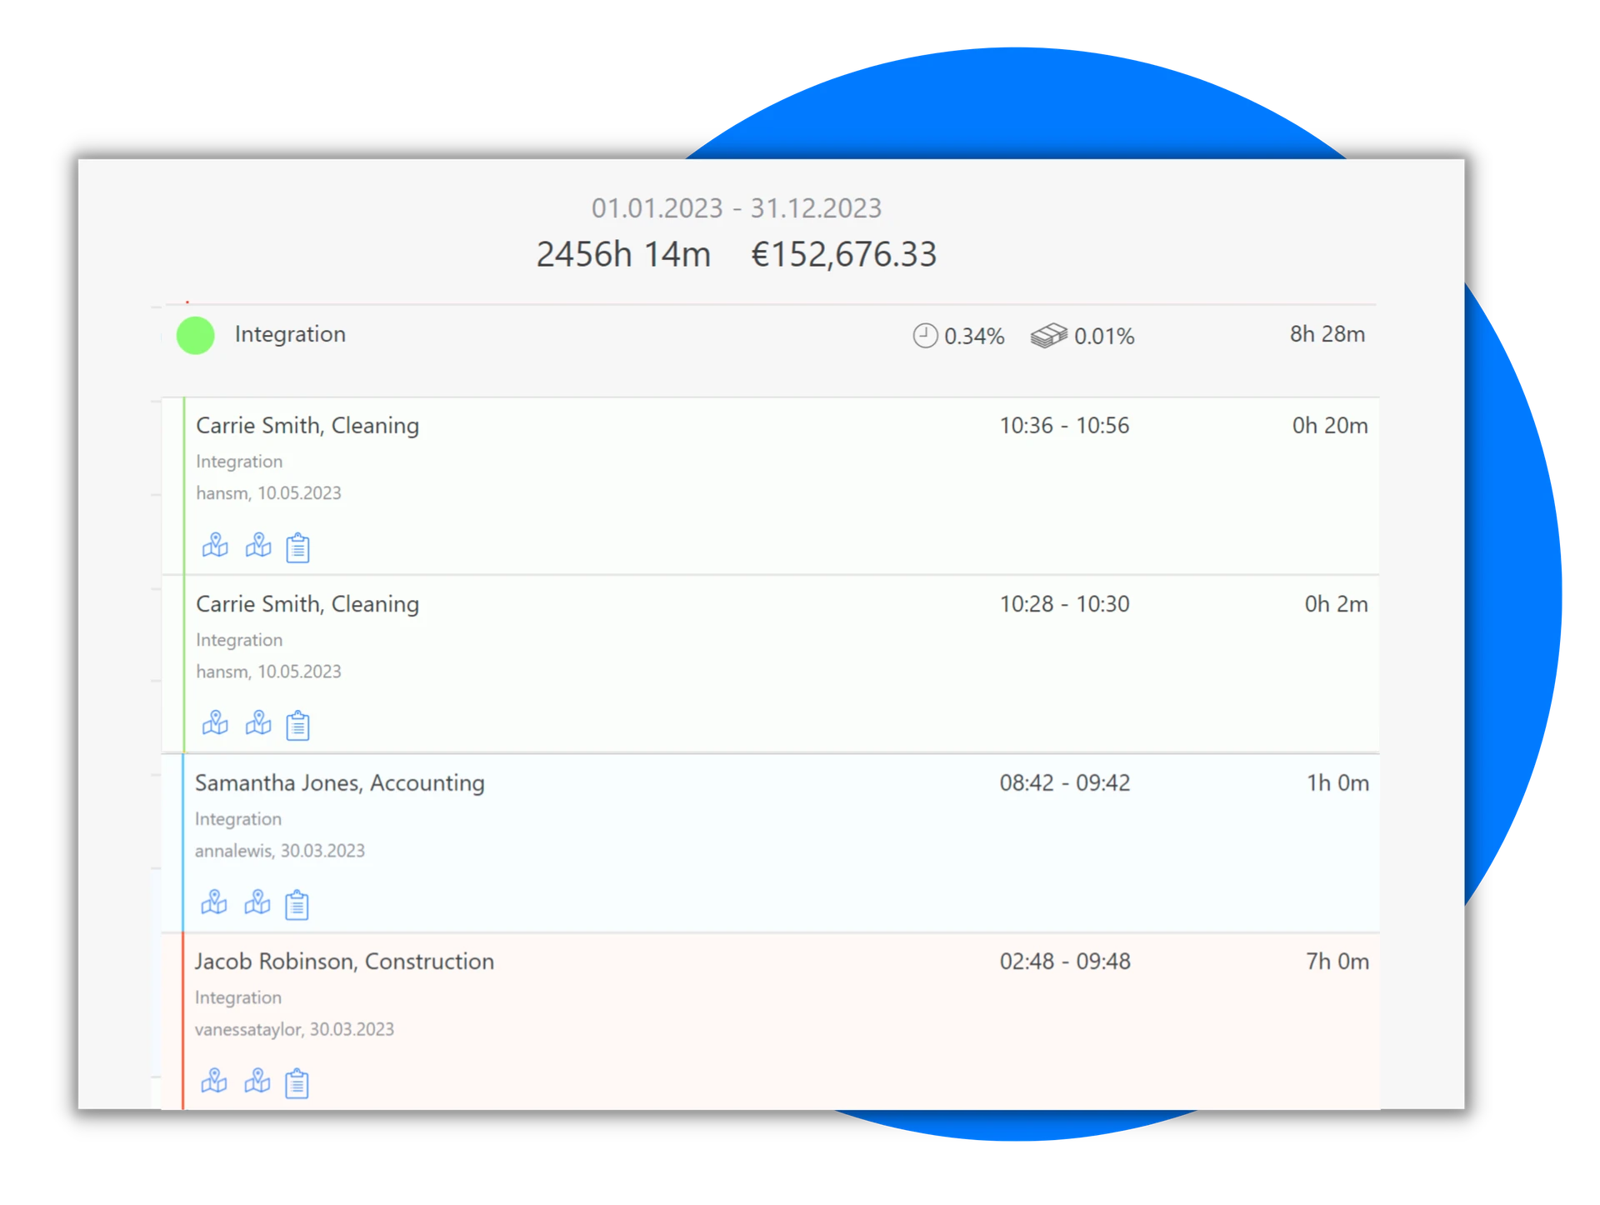Open the clipboard notes for the 0h 2m cleaning entry
Viewport: 1600px width, 1205px height.
click(x=297, y=725)
